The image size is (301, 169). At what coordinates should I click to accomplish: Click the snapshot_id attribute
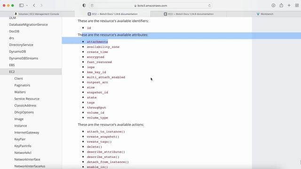point(97,92)
